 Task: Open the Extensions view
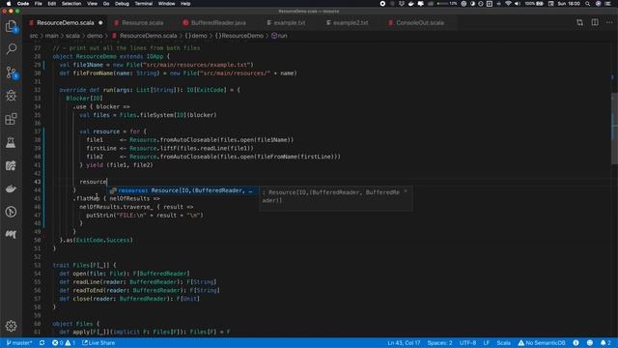(11, 119)
